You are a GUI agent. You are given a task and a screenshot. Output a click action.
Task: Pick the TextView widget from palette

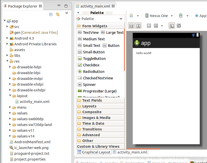click(x=88, y=32)
